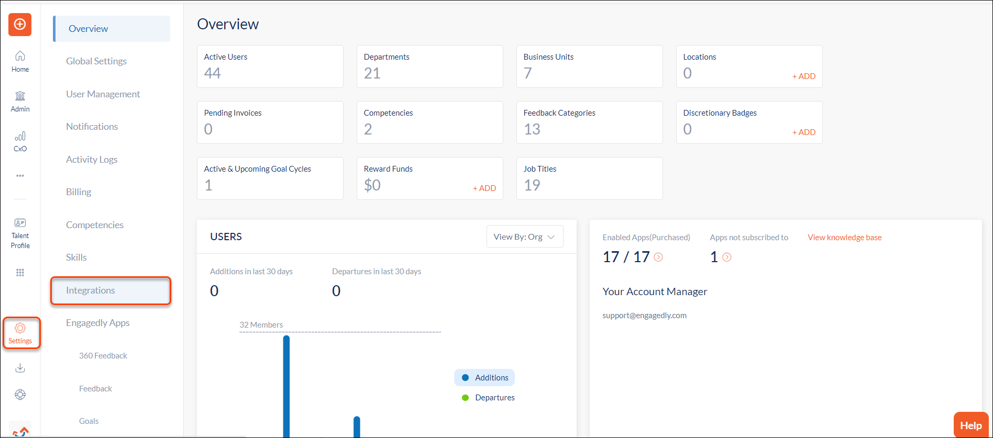Click Departures in last 30 days label
The width and height of the screenshot is (993, 438).
(x=377, y=272)
